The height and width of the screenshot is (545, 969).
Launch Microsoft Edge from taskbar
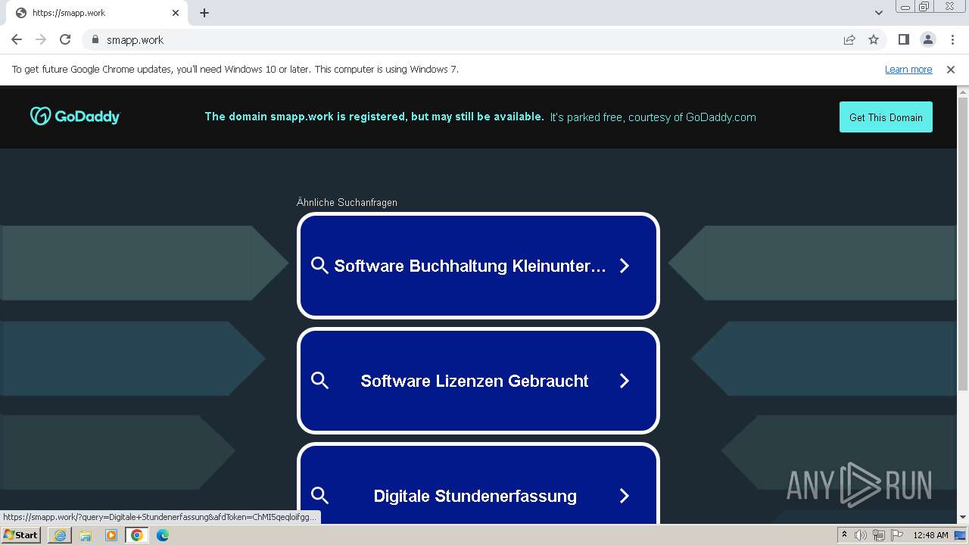click(x=163, y=535)
